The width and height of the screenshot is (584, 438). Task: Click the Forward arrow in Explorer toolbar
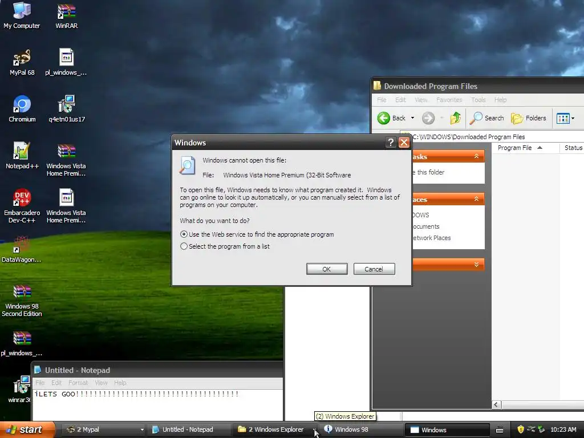(x=428, y=118)
